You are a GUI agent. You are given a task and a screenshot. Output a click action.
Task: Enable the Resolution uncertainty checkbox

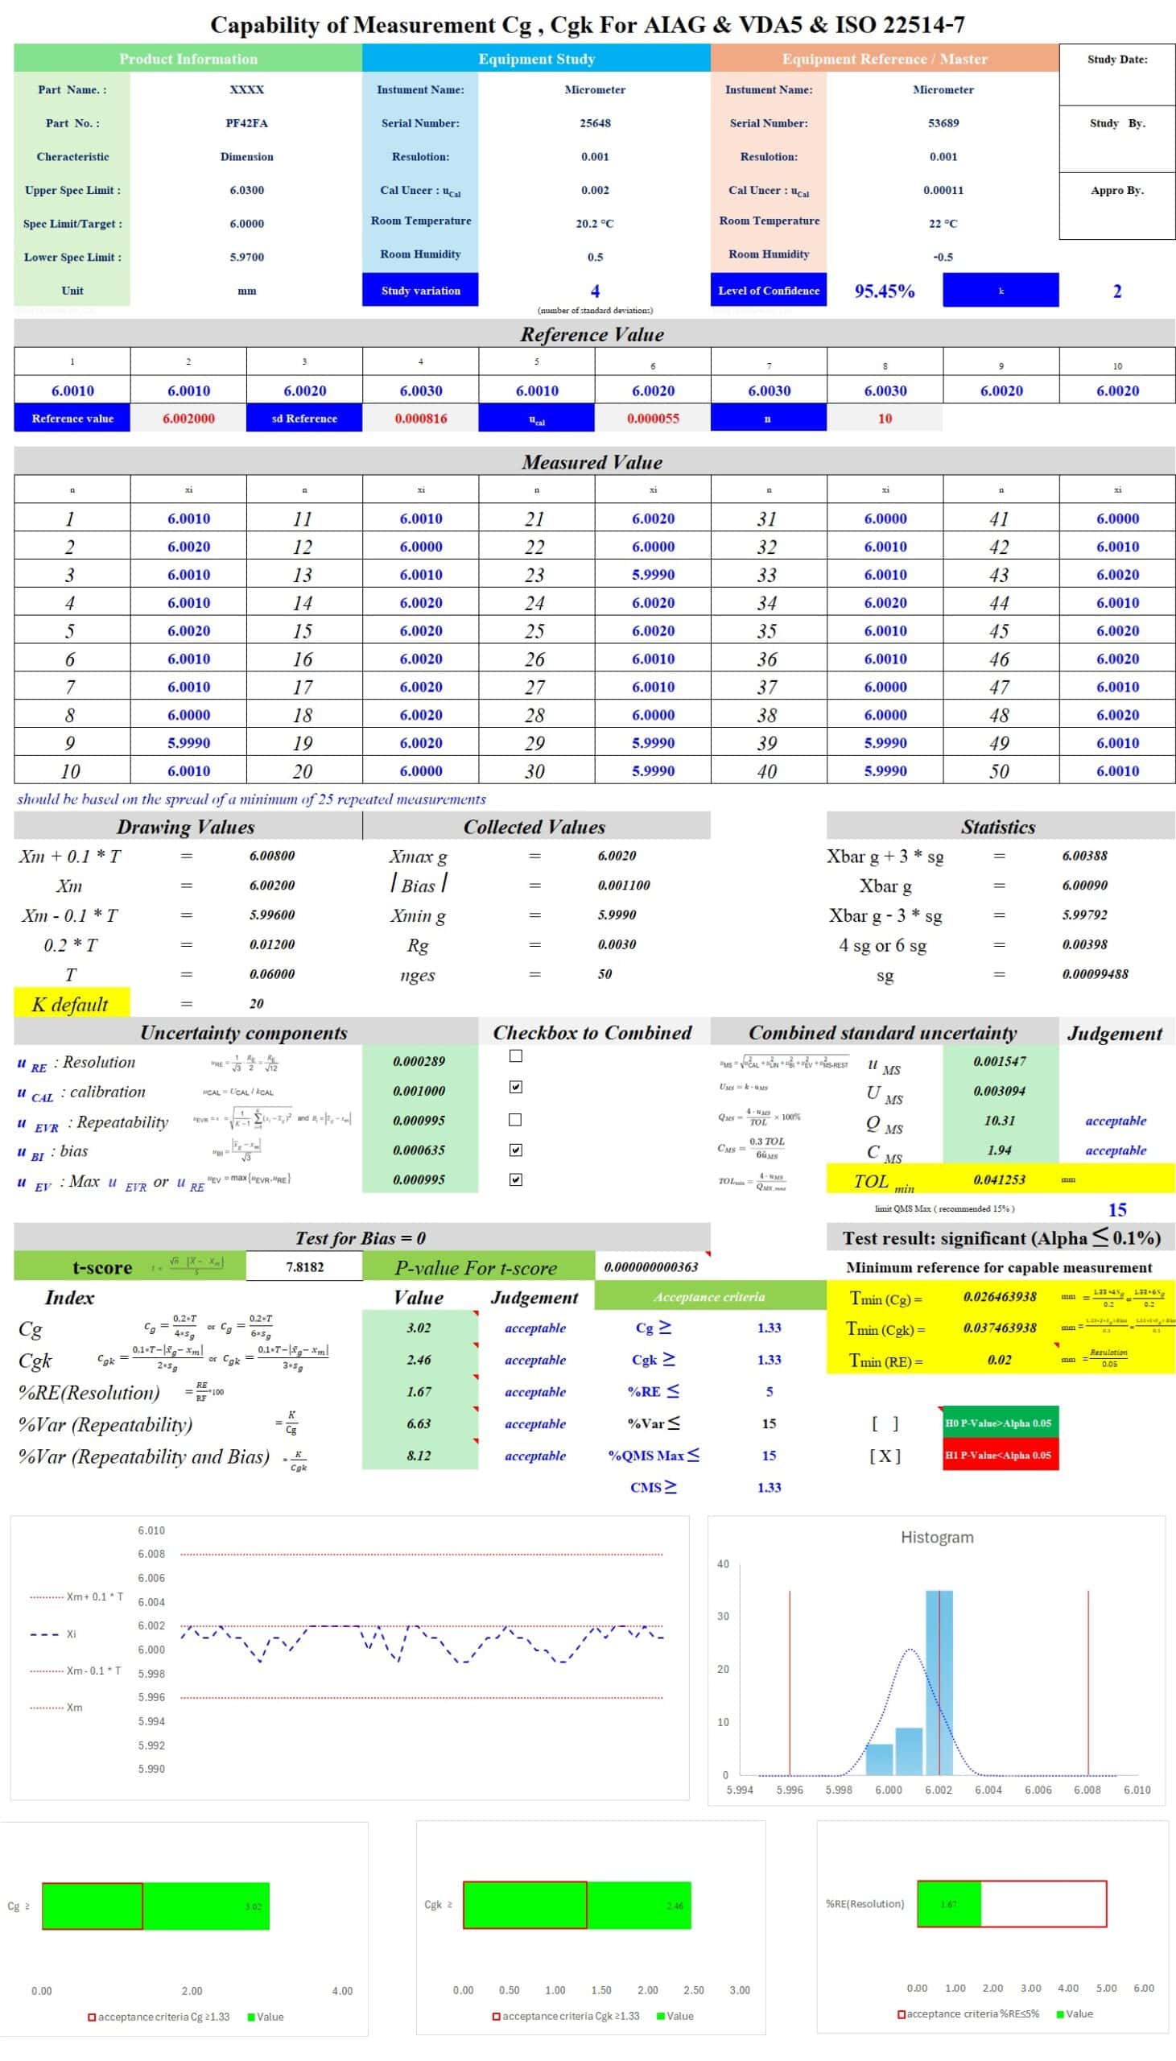pos(515,1055)
